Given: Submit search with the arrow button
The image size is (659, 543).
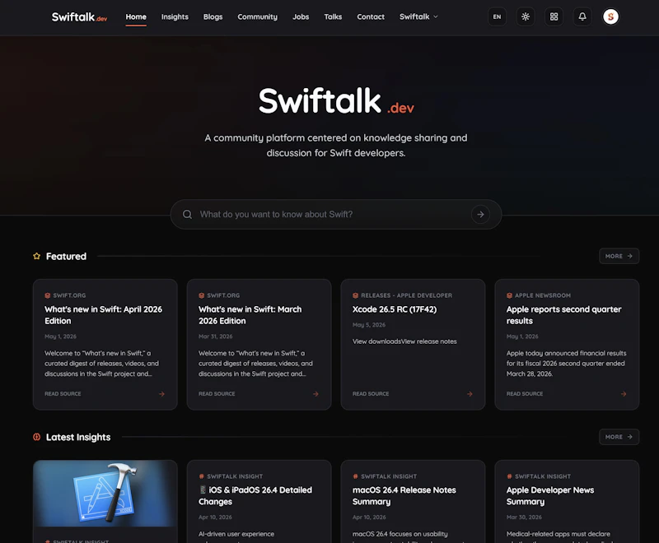Looking at the screenshot, I should click(x=480, y=215).
